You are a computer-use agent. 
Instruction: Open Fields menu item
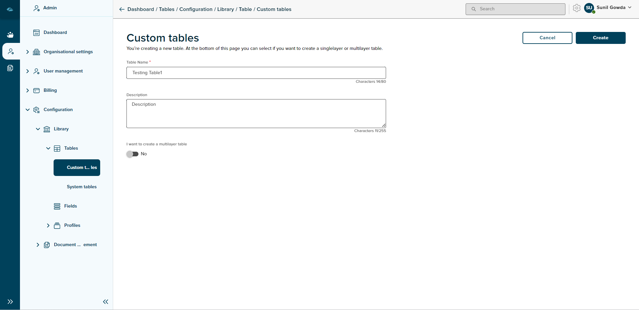click(x=70, y=206)
